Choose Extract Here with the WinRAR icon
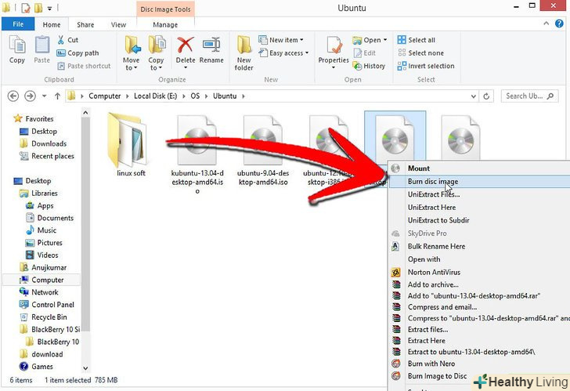 [479, 340]
